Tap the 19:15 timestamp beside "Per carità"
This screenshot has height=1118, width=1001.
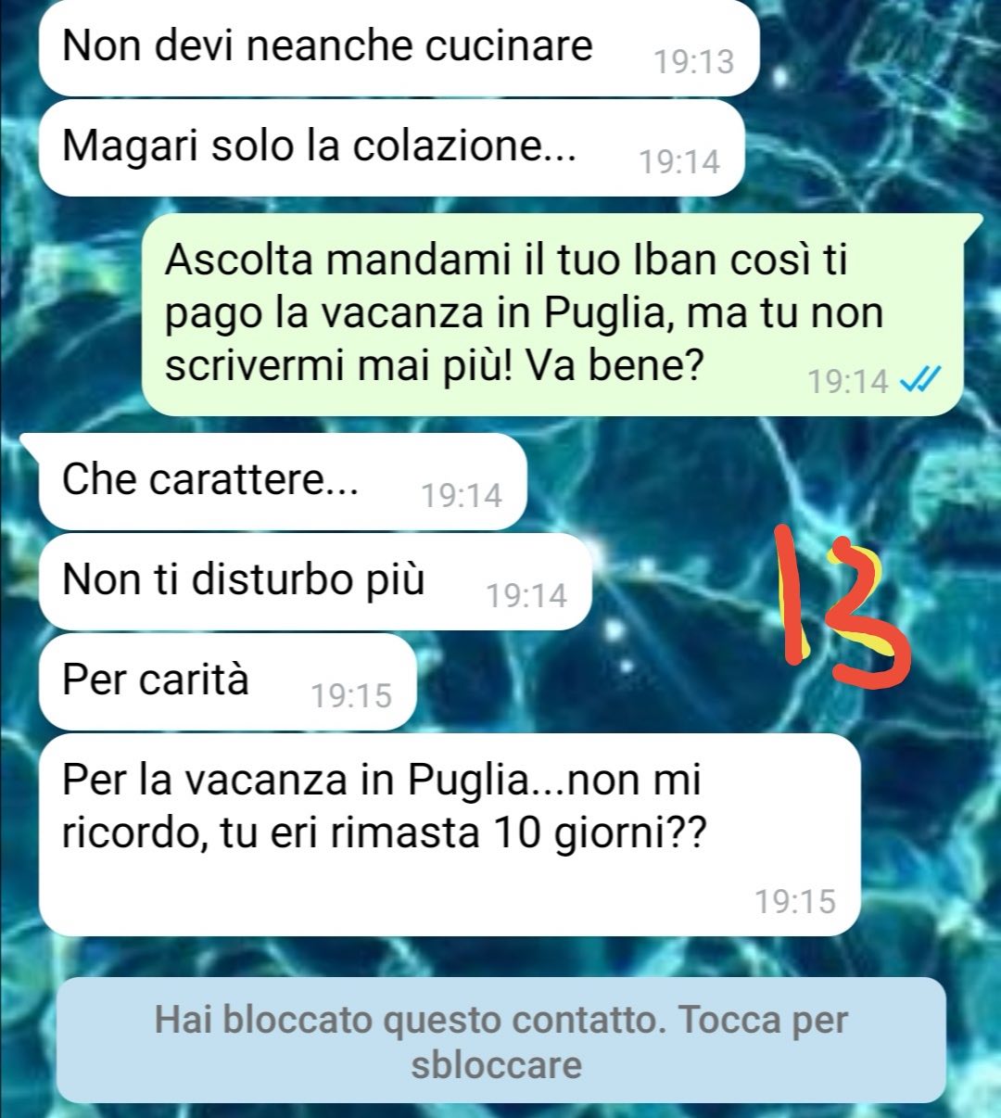(x=351, y=696)
